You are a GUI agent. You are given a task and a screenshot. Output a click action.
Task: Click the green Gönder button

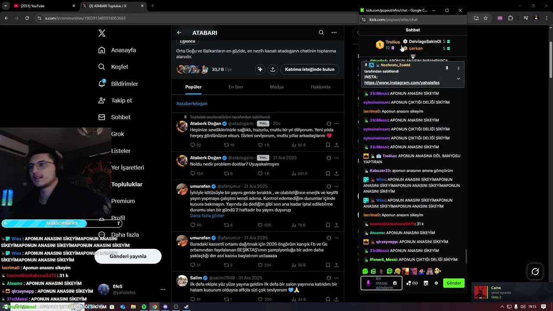click(x=454, y=283)
